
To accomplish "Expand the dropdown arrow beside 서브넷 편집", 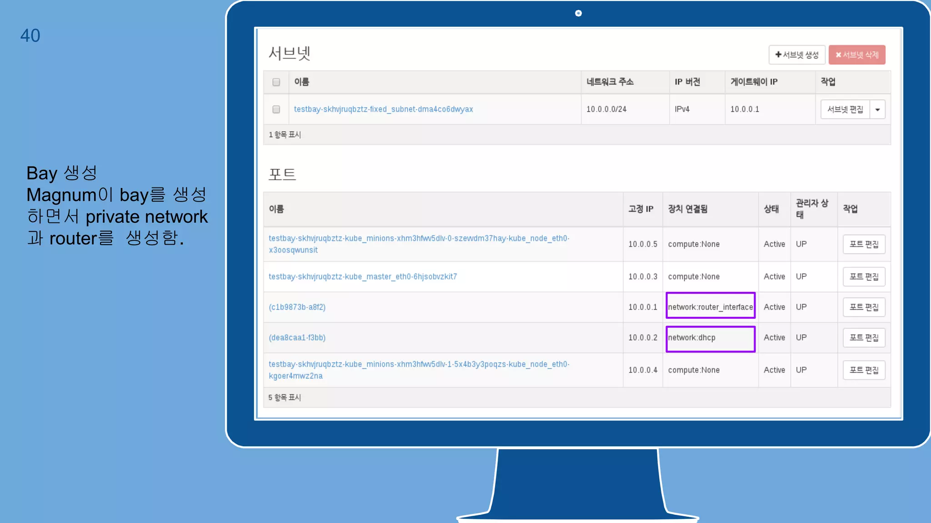I will pyautogui.click(x=877, y=109).
